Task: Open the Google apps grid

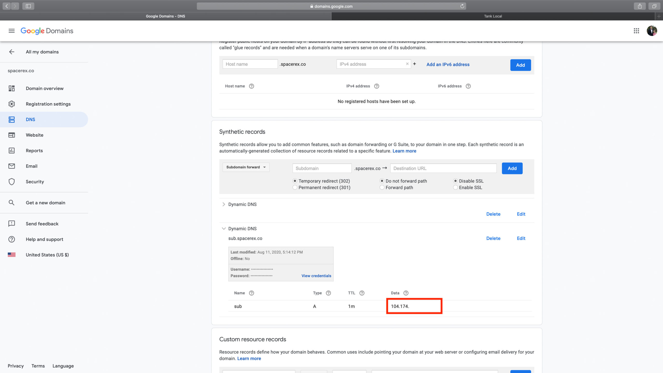Action: 636,31
